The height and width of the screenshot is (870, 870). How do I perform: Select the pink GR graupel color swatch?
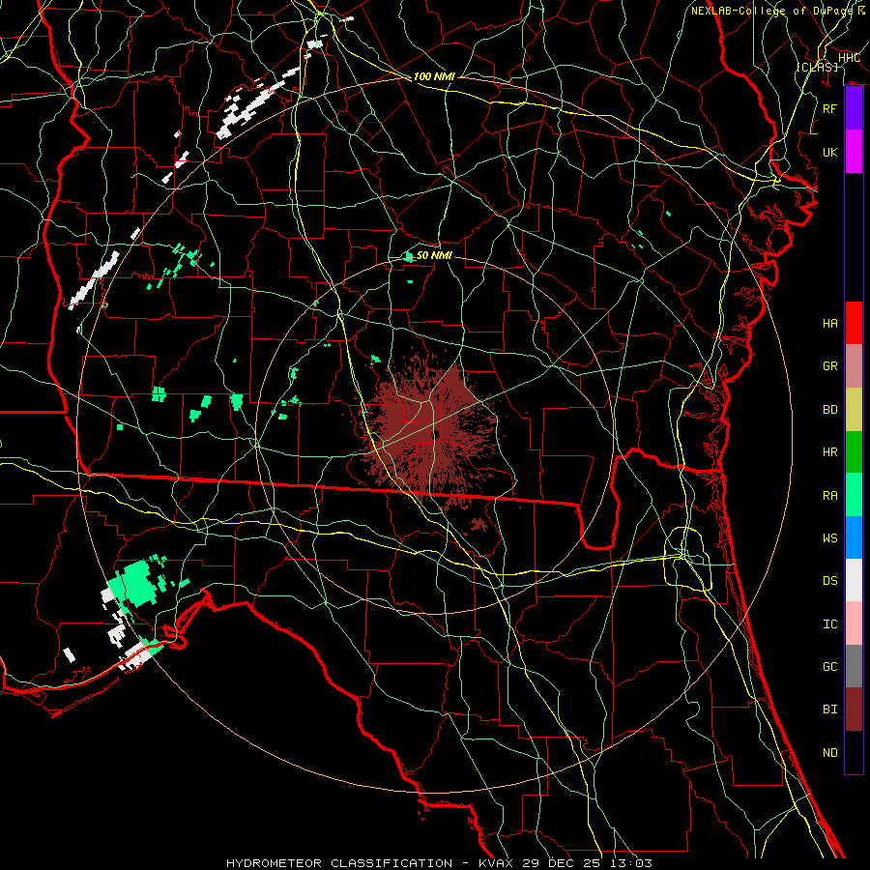coord(854,366)
